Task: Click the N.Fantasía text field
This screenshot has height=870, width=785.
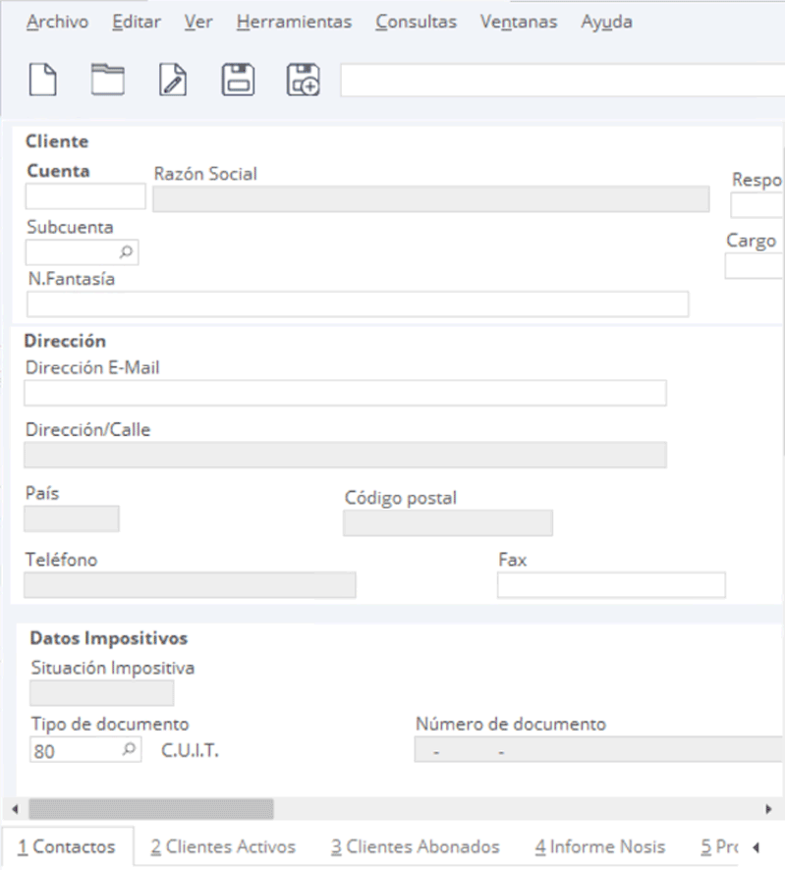Action: [358, 304]
